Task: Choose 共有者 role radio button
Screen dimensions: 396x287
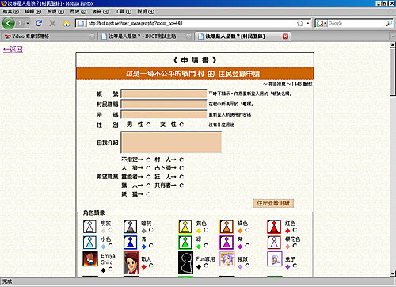Action: 181,186
